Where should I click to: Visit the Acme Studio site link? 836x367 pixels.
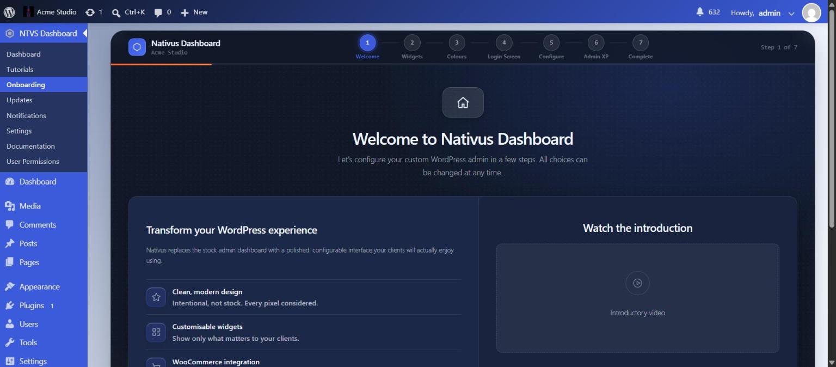click(50, 12)
